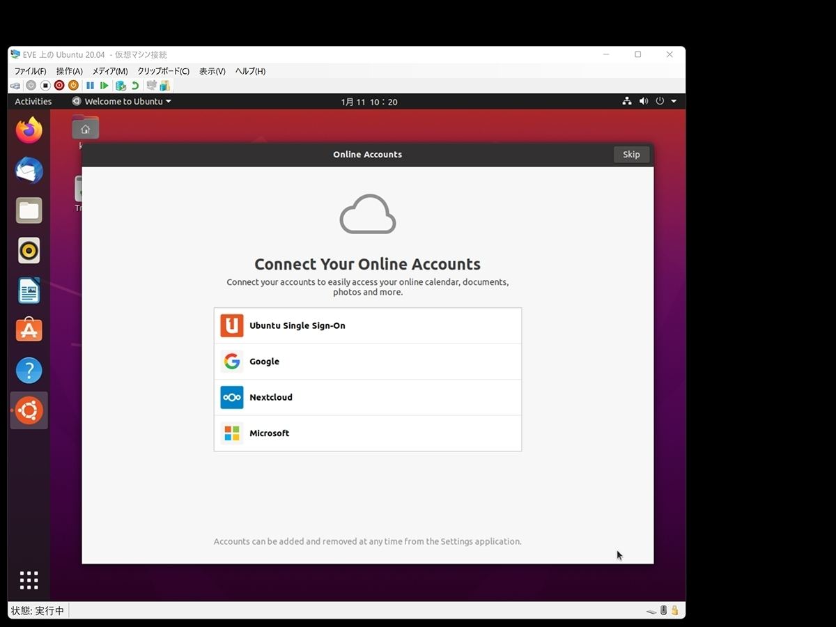Turn off the VM with the black stop icon
Viewport: 836px width, 627px height.
point(45,86)
